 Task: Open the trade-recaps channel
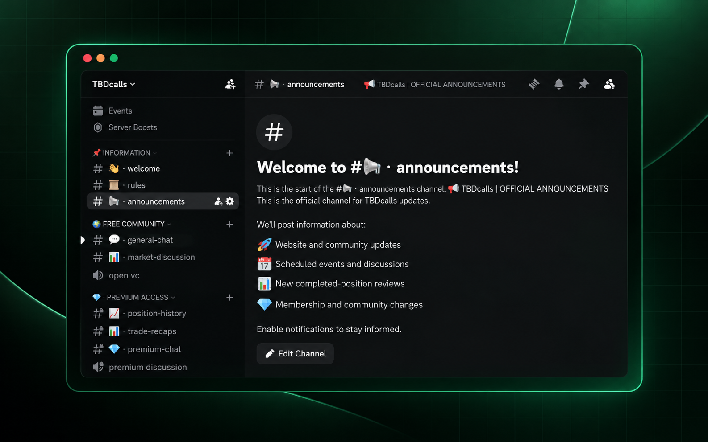[x=163, y=331]
